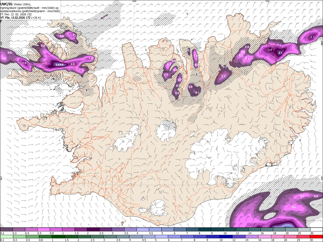
Task: Click lower legend red swatch at 30
Action: (x=316, y=236)
